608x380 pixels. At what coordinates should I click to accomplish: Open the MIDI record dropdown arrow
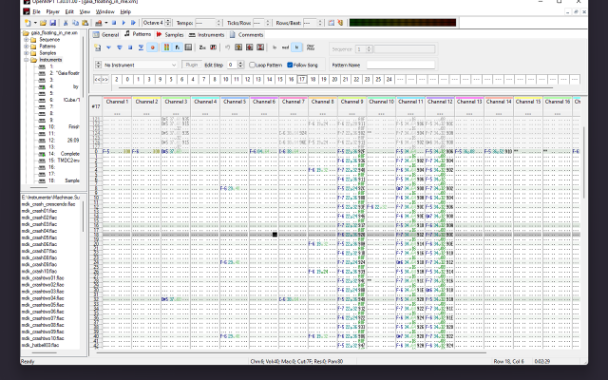pos(105,23)
